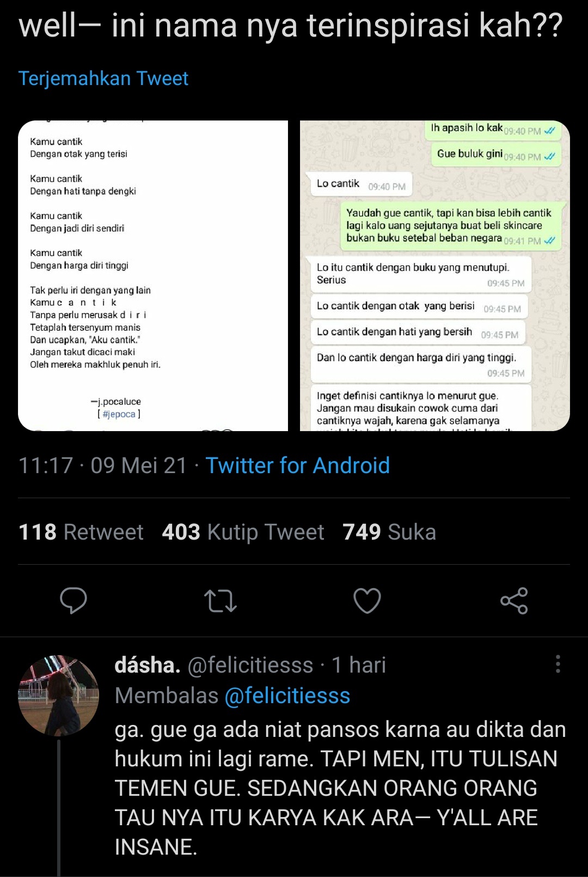The height and width of the screenshot is (877, 588).
Task: Click Terjemahkan Tweet link
Action: coord(103,78)
